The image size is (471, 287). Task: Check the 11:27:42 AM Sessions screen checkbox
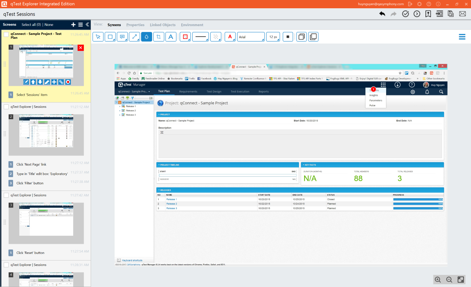coord(6,195)
